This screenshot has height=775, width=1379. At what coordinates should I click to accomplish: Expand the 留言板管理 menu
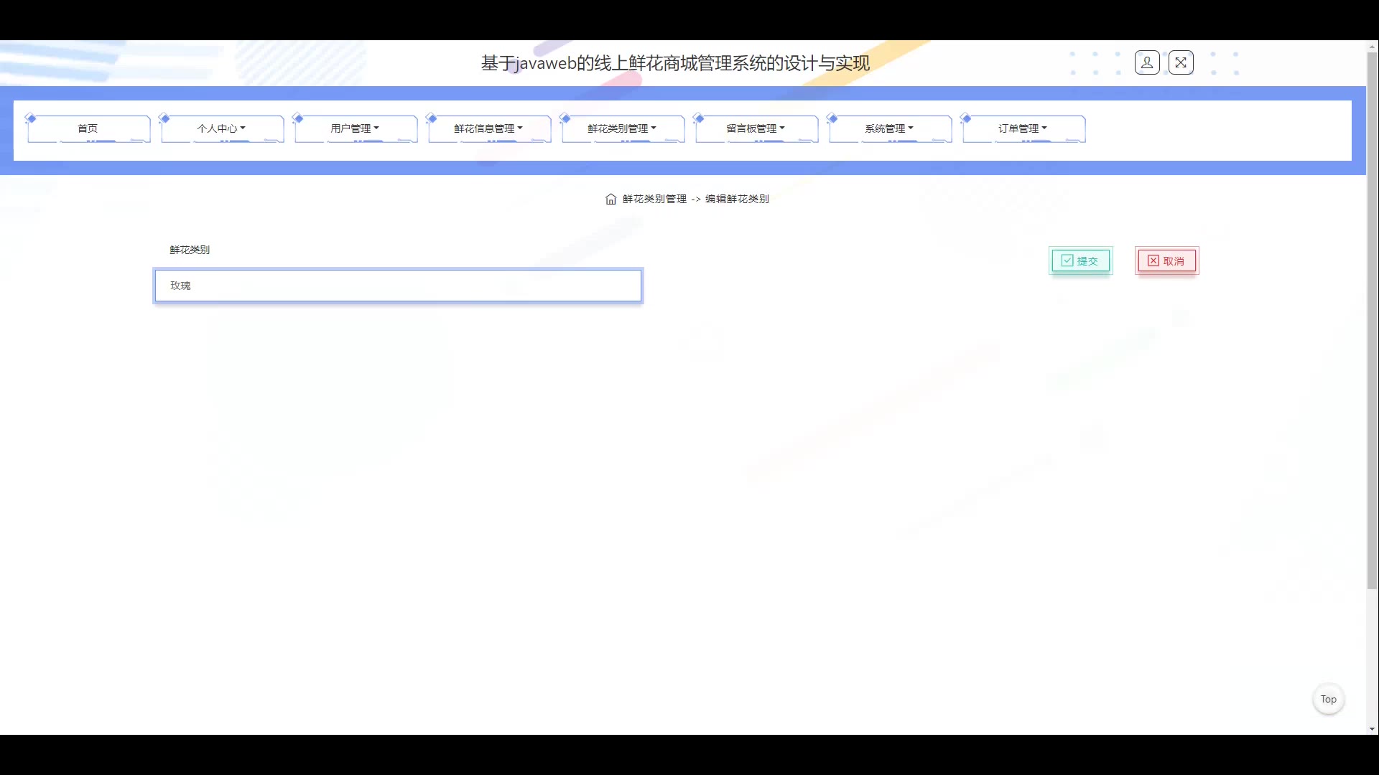point(756,129)
